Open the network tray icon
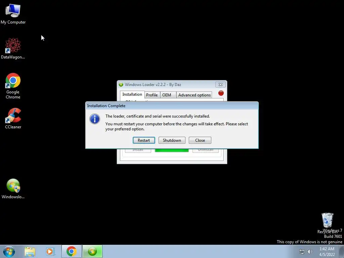This screenshot has width=344, height=258. [x=302, y=252]
